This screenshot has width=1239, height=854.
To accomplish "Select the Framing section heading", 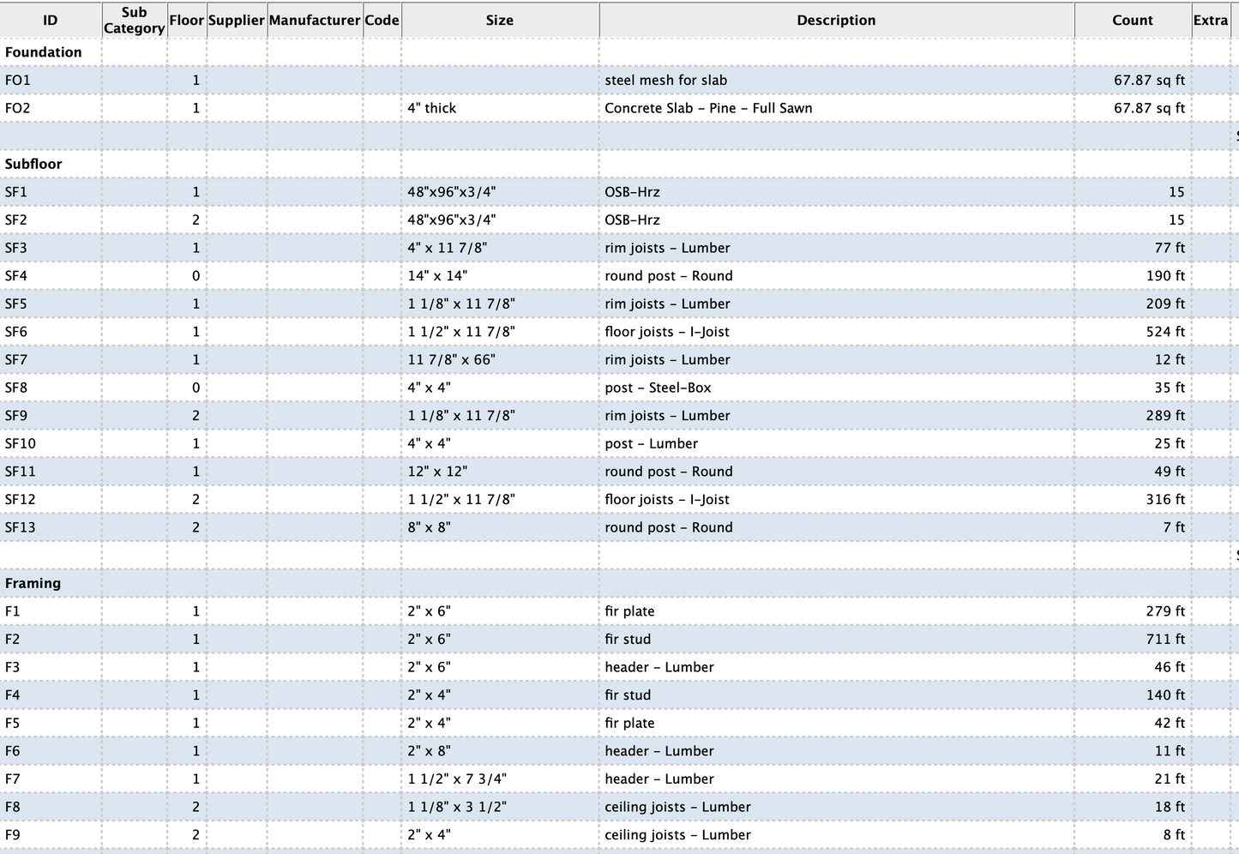I will click(x=33, y=583).
